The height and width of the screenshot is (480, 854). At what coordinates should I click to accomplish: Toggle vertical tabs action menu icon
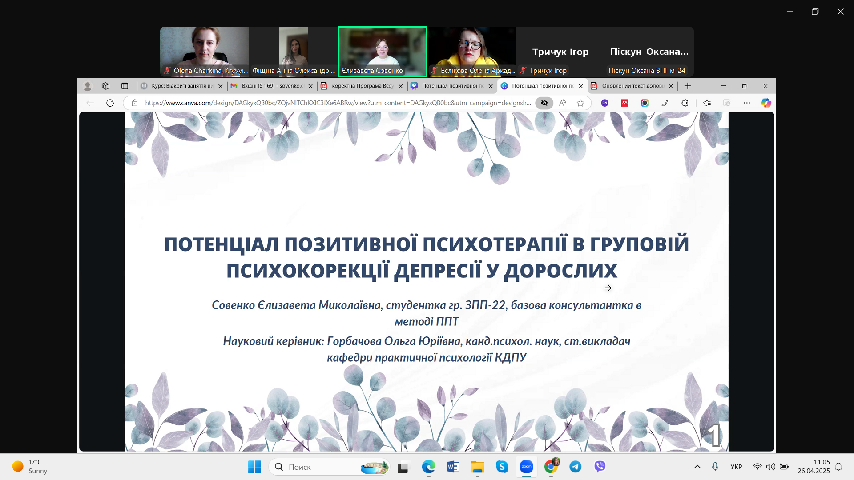click(x=125, y=86)
